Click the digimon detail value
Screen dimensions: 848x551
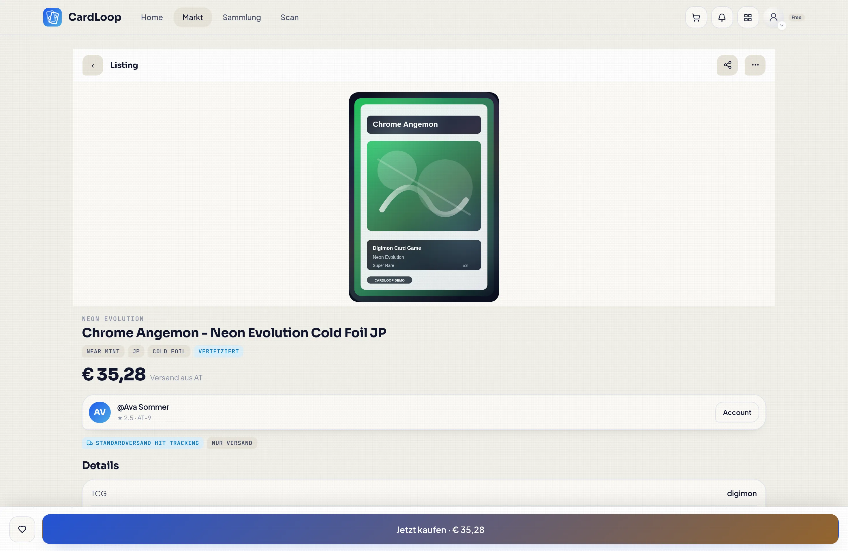(742, 493)
